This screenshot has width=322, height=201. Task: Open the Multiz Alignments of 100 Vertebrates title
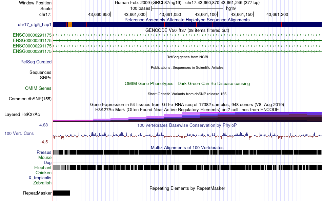[187, 148]
